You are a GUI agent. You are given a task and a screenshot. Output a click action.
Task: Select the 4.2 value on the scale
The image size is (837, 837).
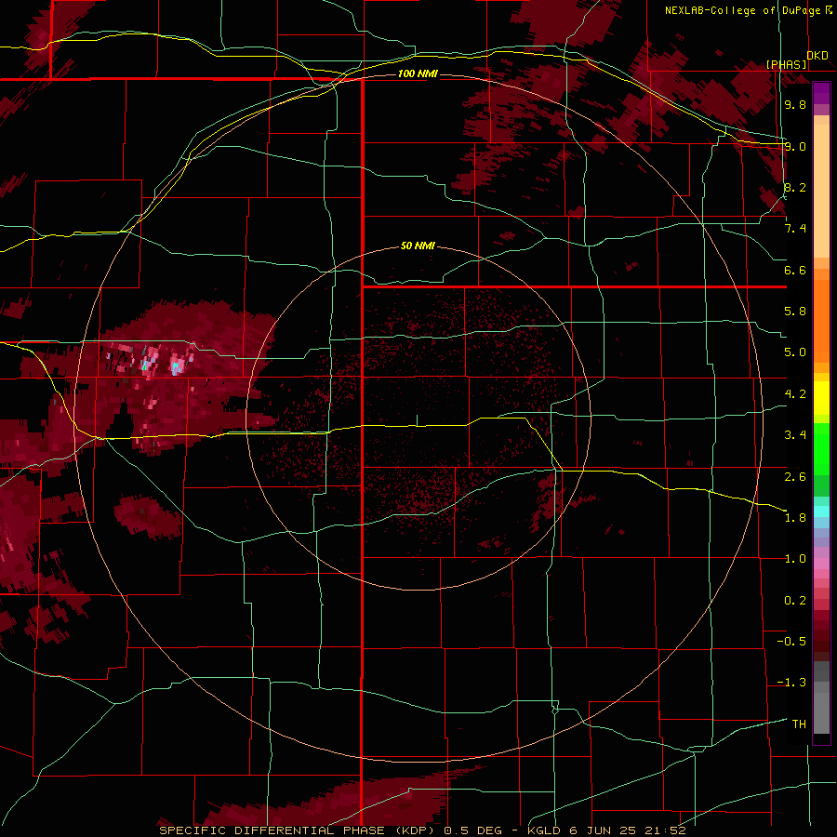[x=795, y=394]
